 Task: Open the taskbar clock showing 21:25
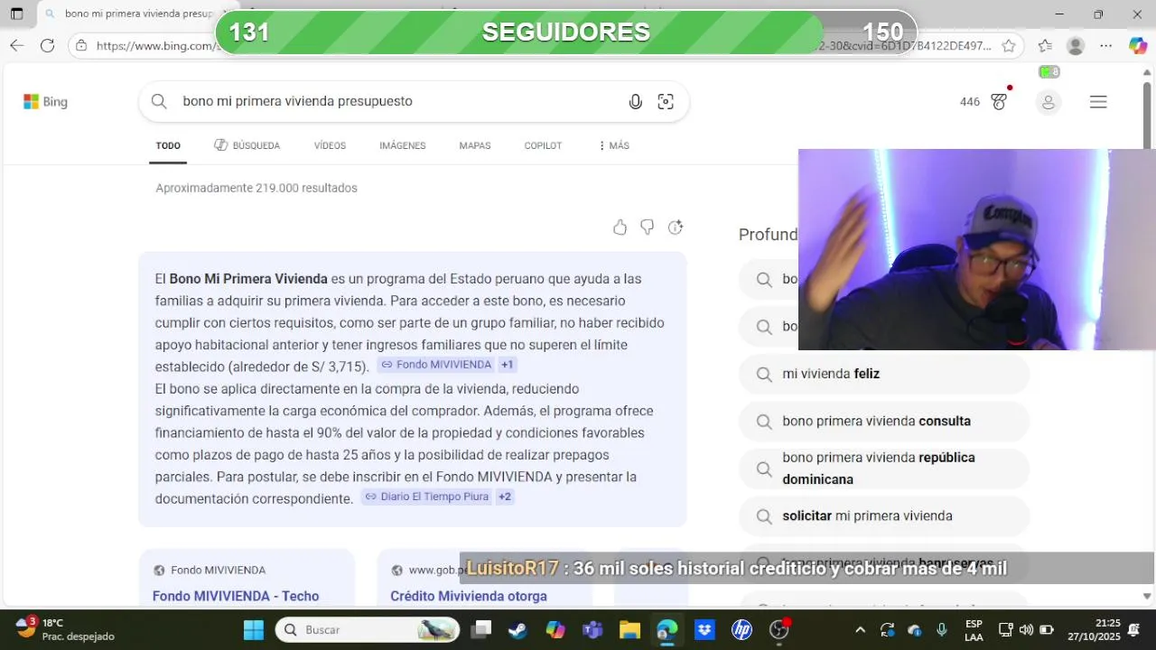pyautogui.click(x=1094, y=629)
